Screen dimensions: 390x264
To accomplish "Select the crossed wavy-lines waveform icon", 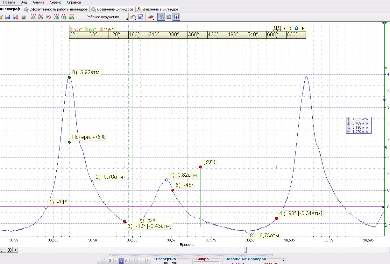I will (x=40, y=17).
